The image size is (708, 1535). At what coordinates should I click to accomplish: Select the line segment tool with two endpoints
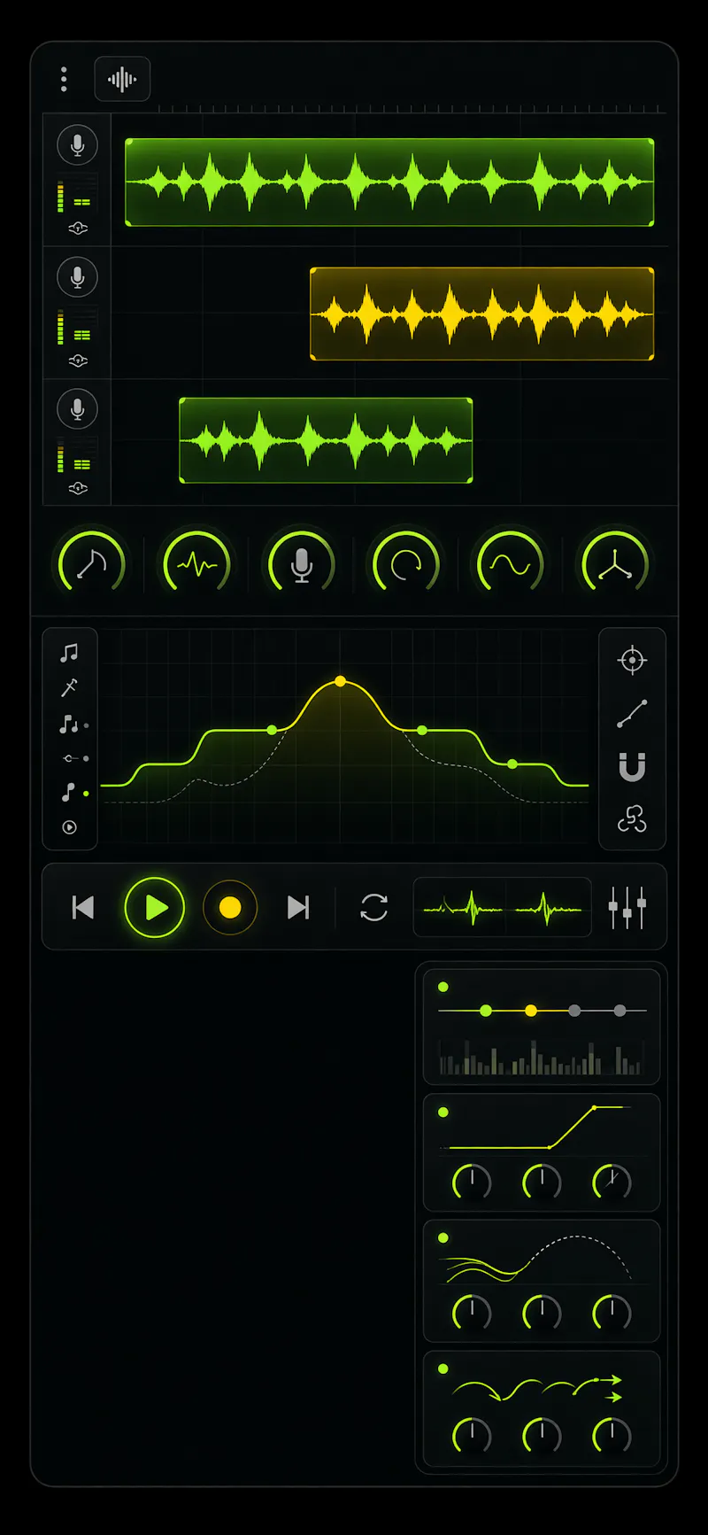(x=632, y=713)
